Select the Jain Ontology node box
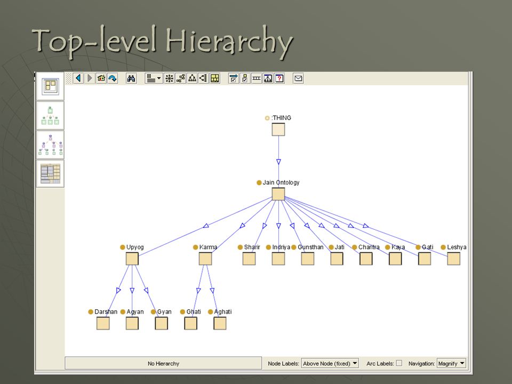The image size is (512, 384). (x=278, y=194)
